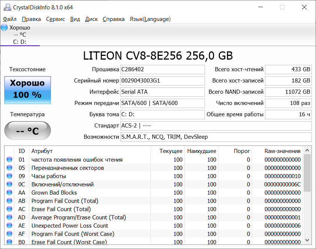
Task: Click status orb for attribute 0C row
Action: tap(9, 184)
